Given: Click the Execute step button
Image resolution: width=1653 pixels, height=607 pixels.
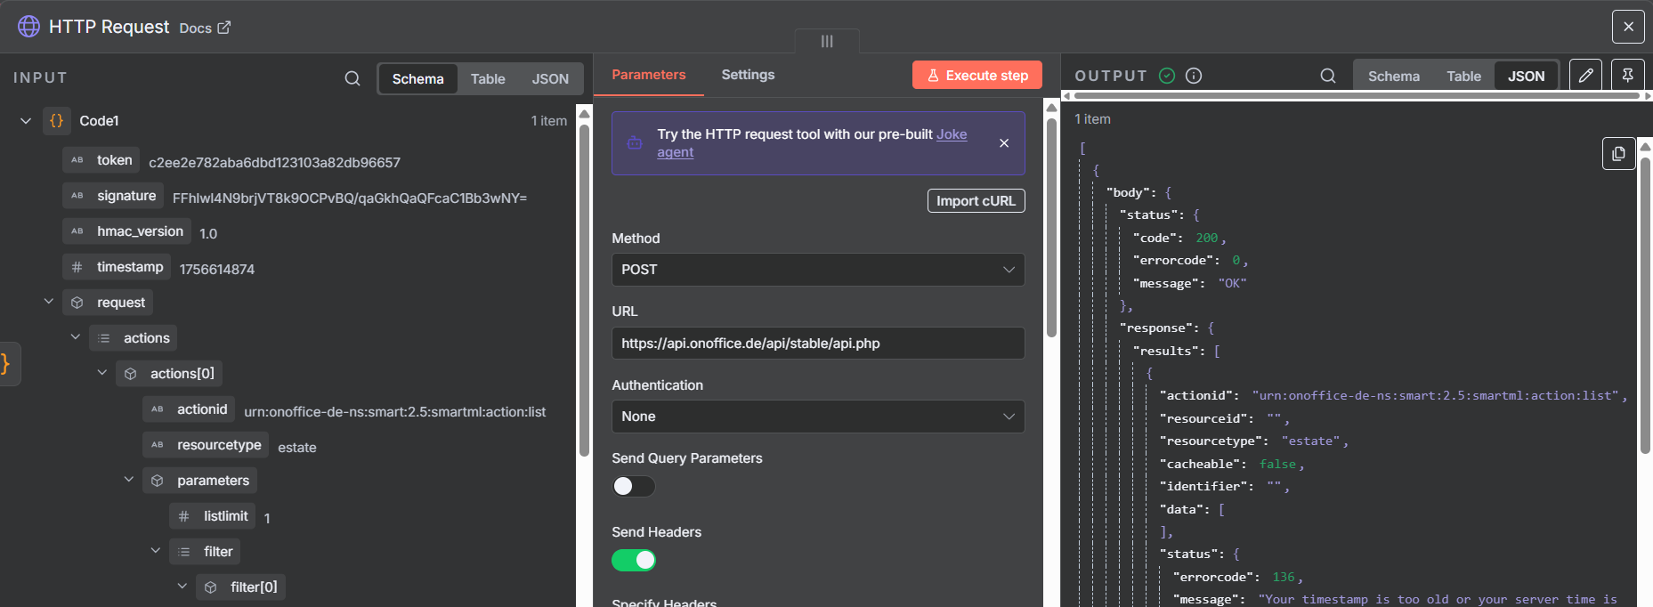Looking at the screenshot, I should 976,76.
